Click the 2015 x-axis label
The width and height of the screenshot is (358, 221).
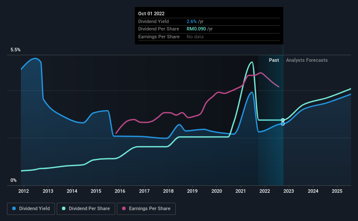pos(96,191)
